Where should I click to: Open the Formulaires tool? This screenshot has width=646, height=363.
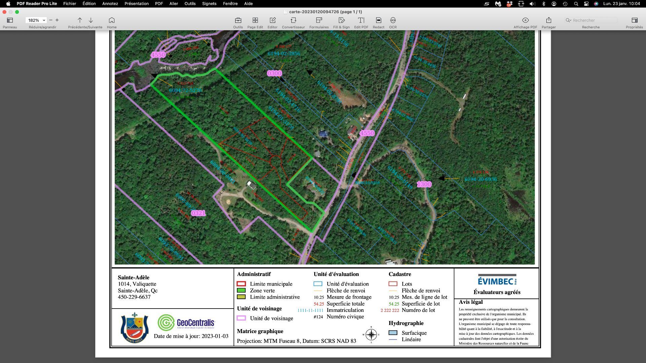click(x=319, y=20)
